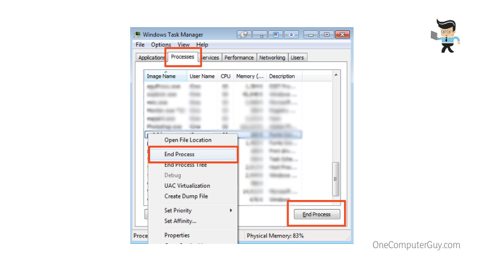Open the Options menu
Screen dimensions: 482x271
tap(161, 45)
